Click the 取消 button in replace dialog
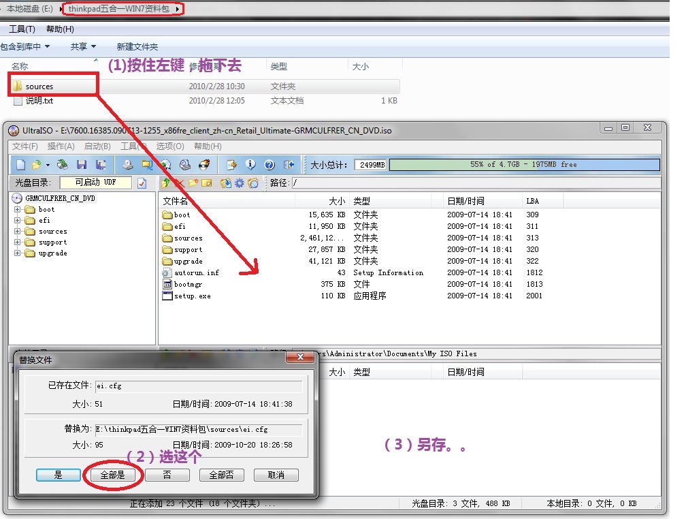 point(276,475)
